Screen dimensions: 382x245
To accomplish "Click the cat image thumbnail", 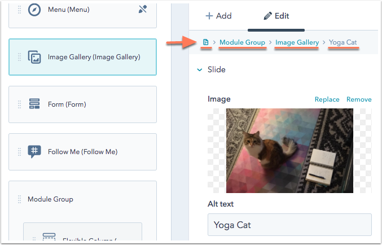I will click(x=289, y=151).
